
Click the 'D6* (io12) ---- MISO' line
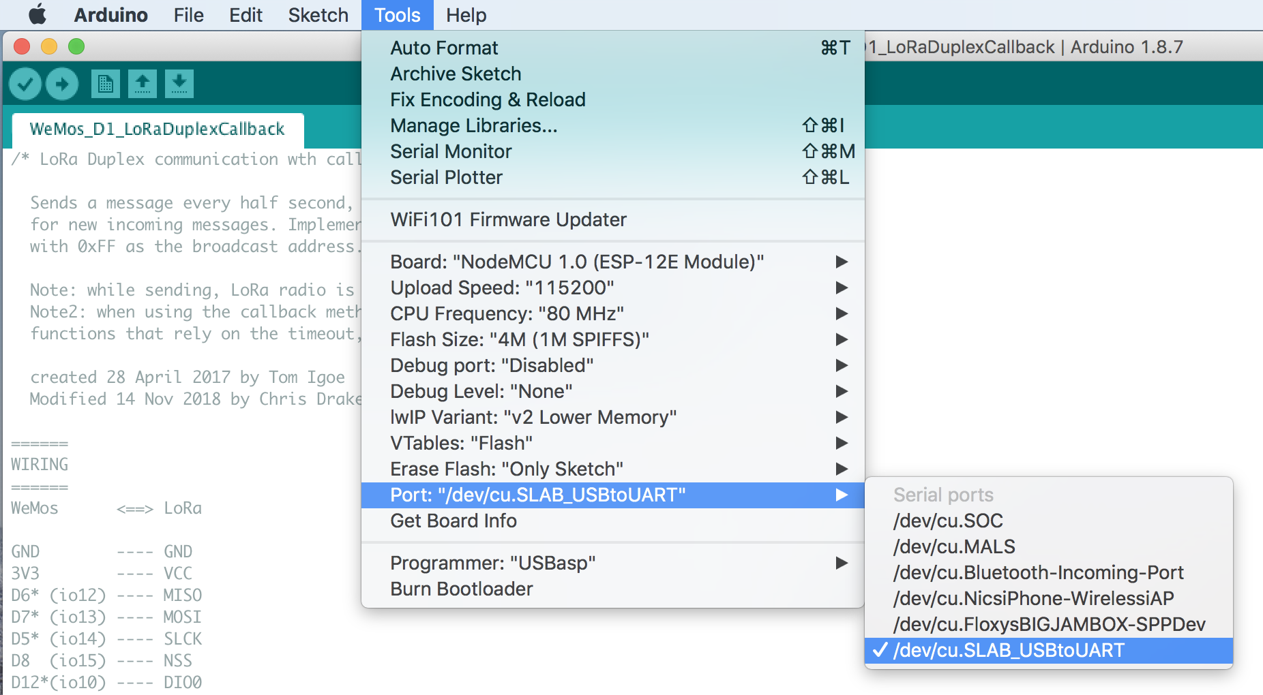point(106,595)
